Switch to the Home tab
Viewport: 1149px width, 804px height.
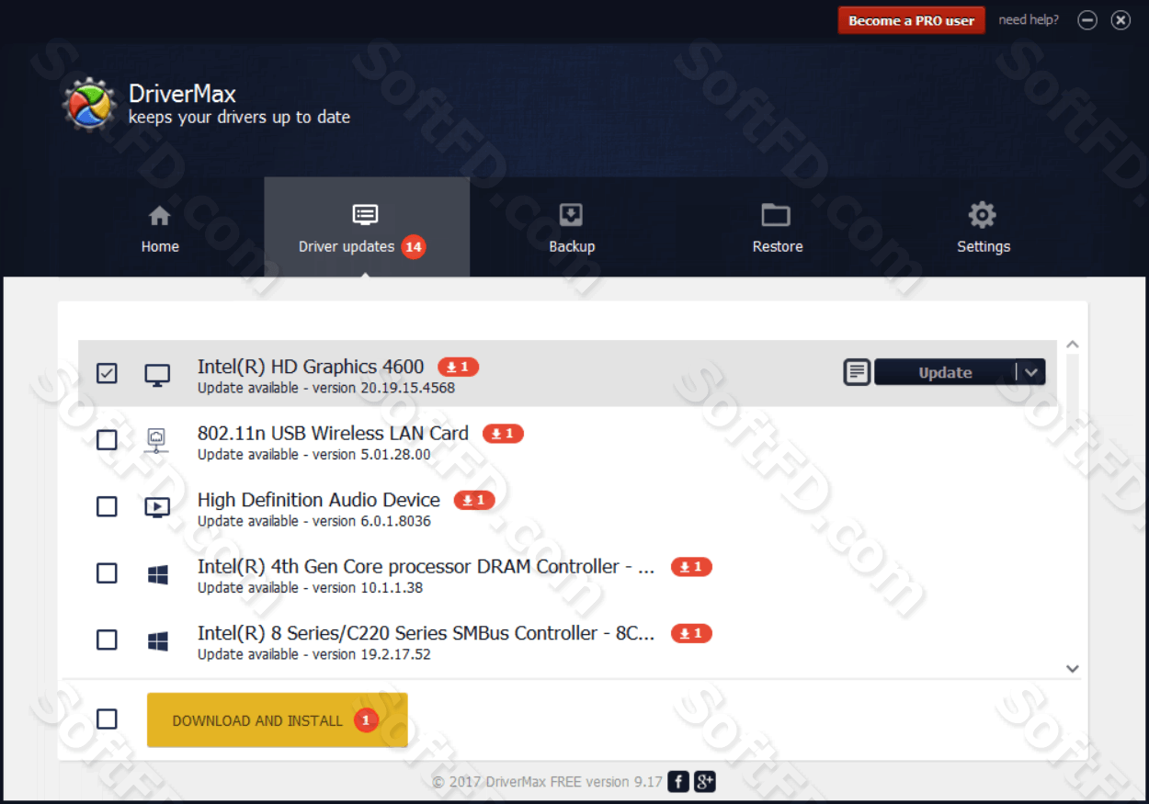160,227
